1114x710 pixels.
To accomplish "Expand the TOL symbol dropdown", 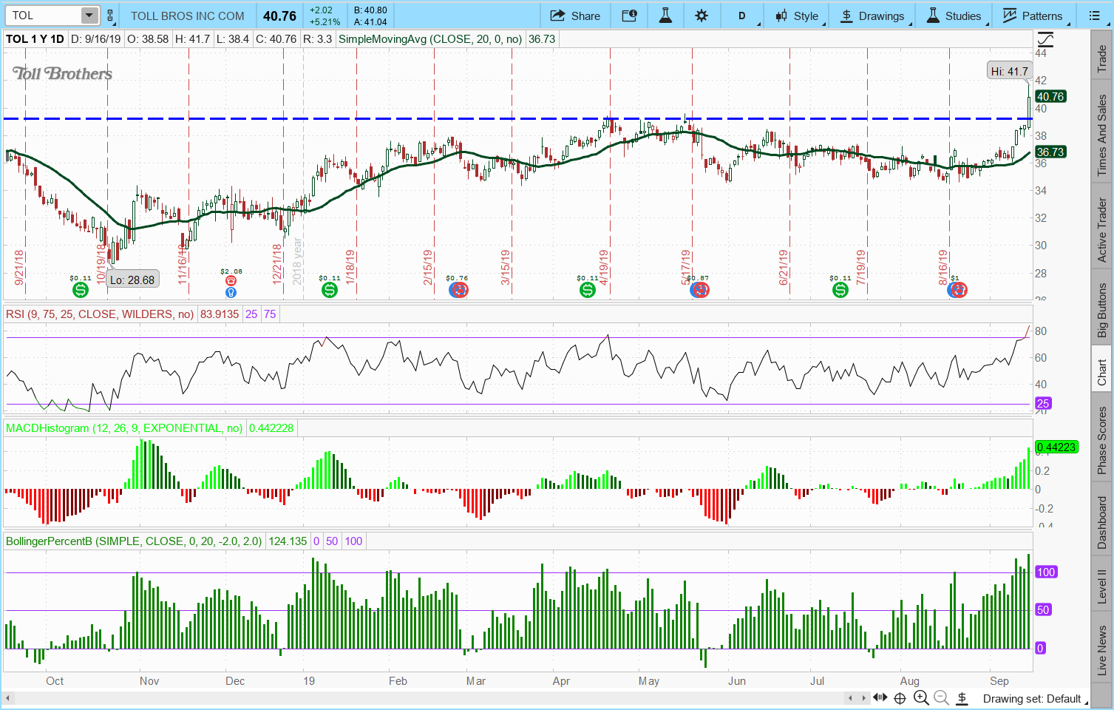I will (89, 16).
